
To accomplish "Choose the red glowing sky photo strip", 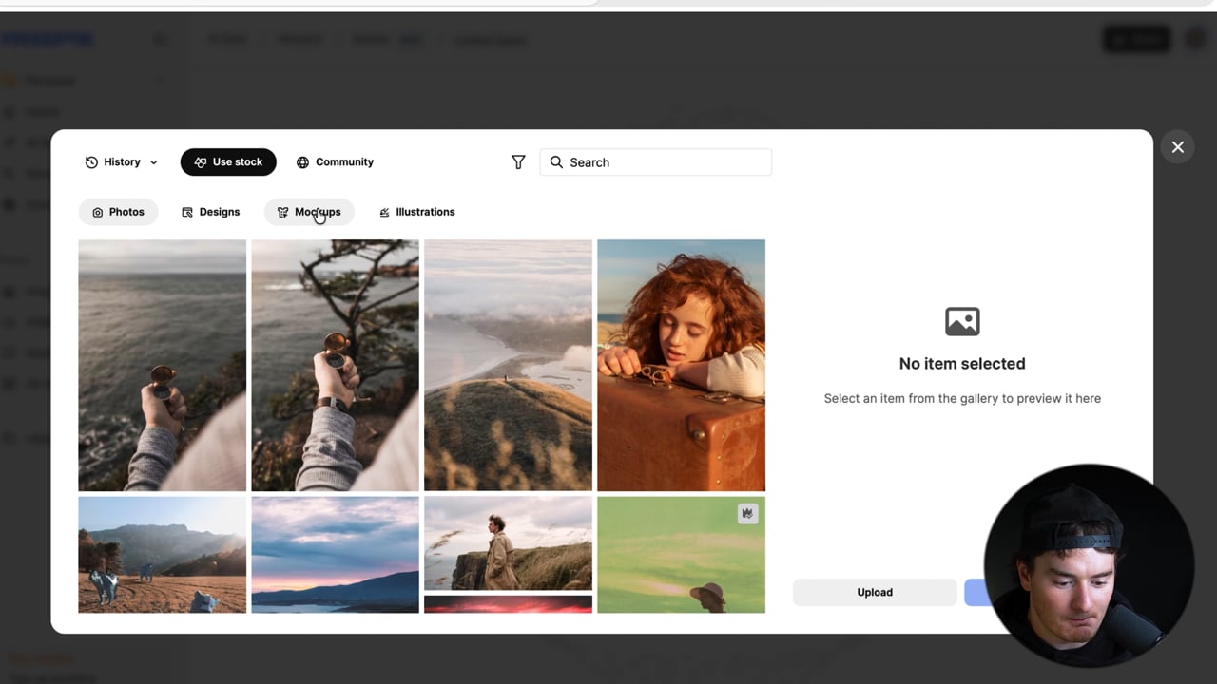I will point(508,604).
